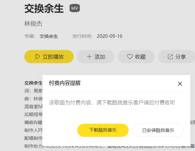
Task: Click the release date 2020-09-16
Action: click(x=110, y=36)
